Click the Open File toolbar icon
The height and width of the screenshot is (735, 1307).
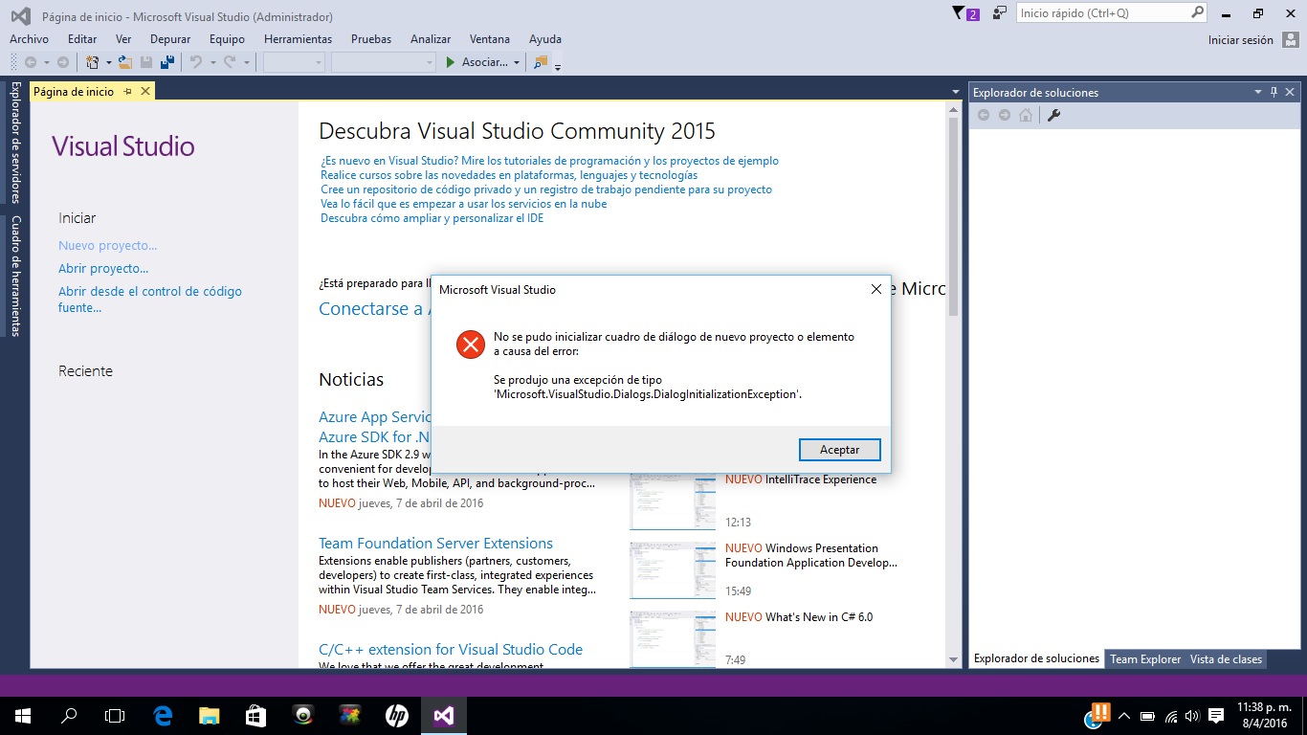pyautogui.click(x=124, y=62)
